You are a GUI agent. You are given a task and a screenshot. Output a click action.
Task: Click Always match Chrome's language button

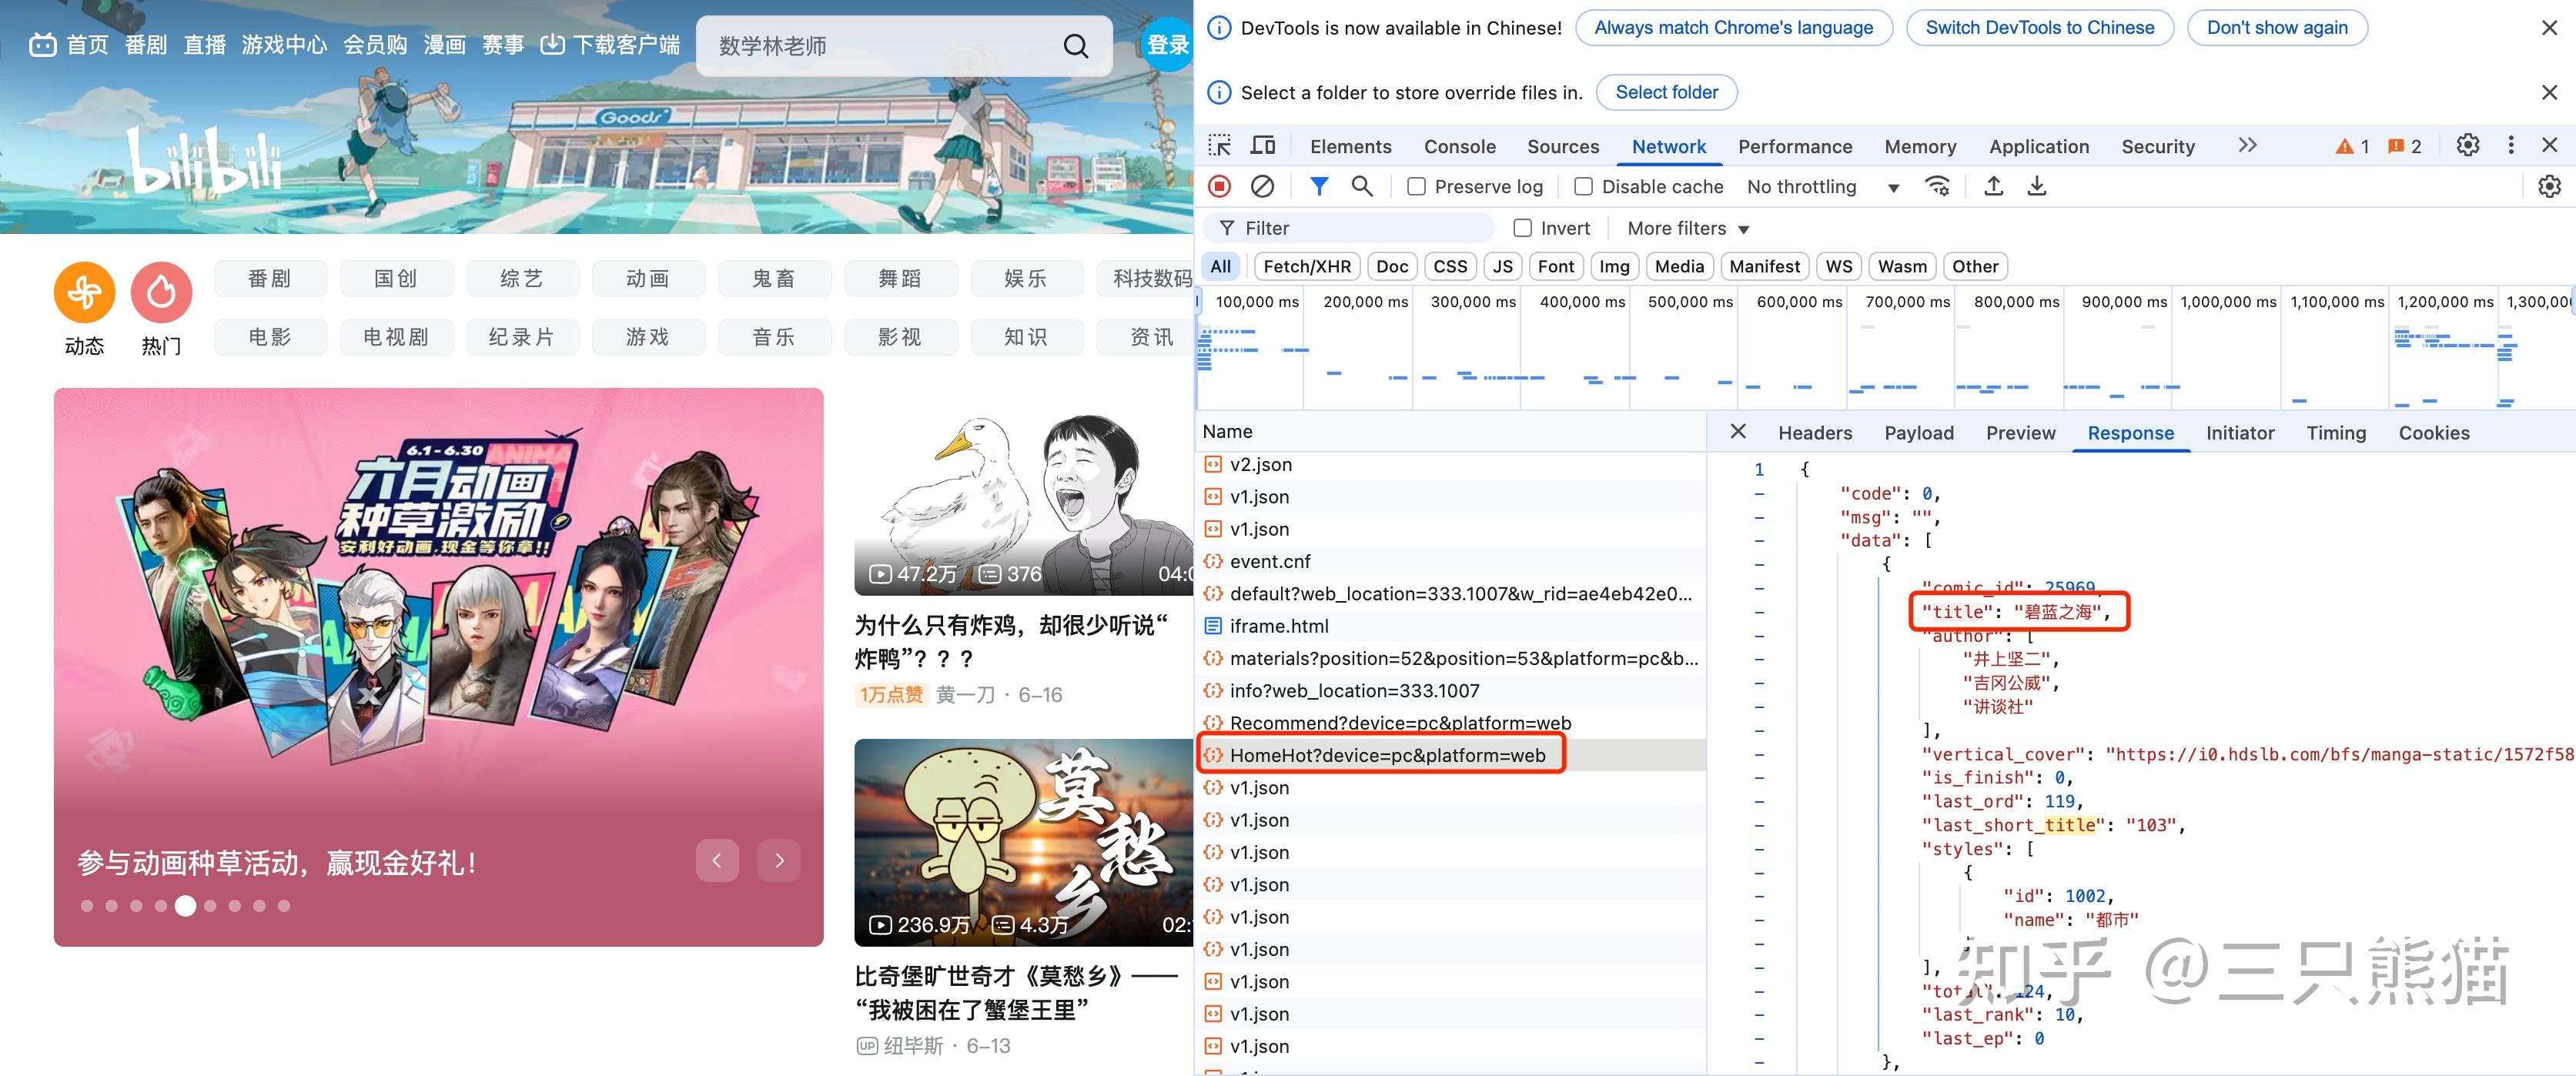point(1733,28)
